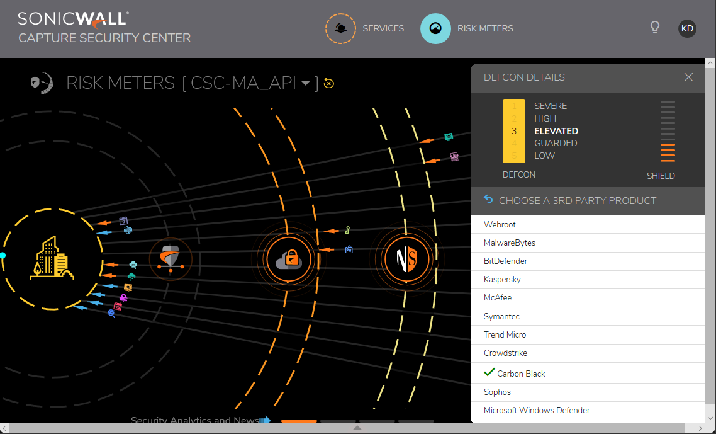The height and width of the screenshot is (434, 716).
Task: Click the horizontal scrollbar right arrow
Action: [x=700, y=428]
